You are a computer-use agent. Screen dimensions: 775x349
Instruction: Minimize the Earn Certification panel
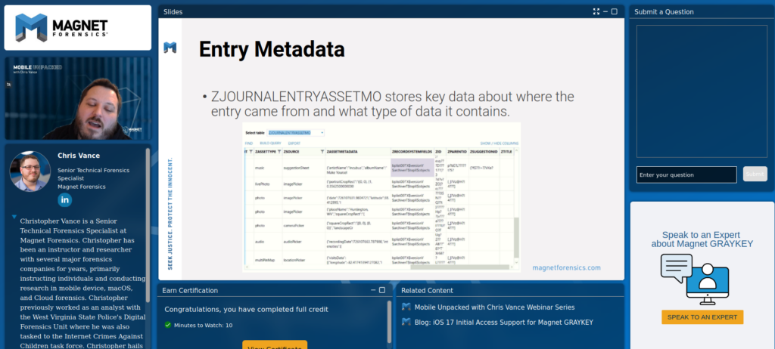pyautogui.click(x=373, y=290)
